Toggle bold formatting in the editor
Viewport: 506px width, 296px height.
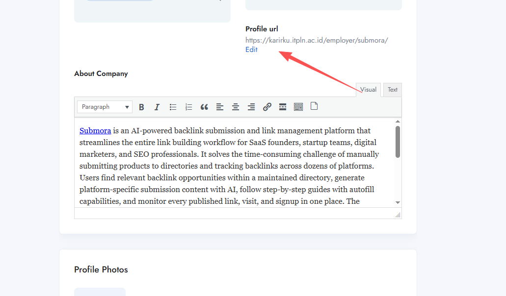click(141, 107)
